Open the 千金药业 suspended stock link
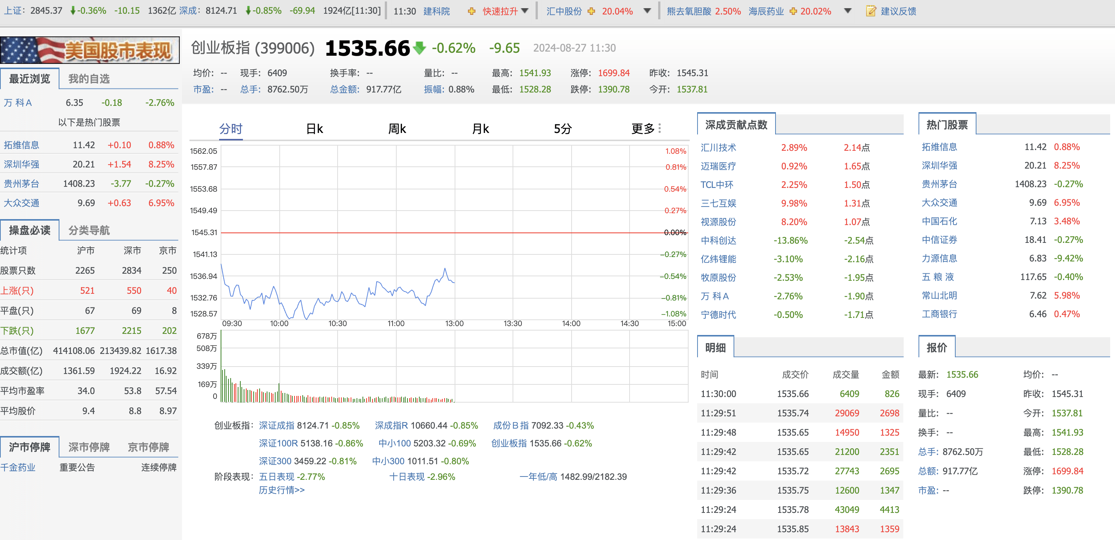 18,468
